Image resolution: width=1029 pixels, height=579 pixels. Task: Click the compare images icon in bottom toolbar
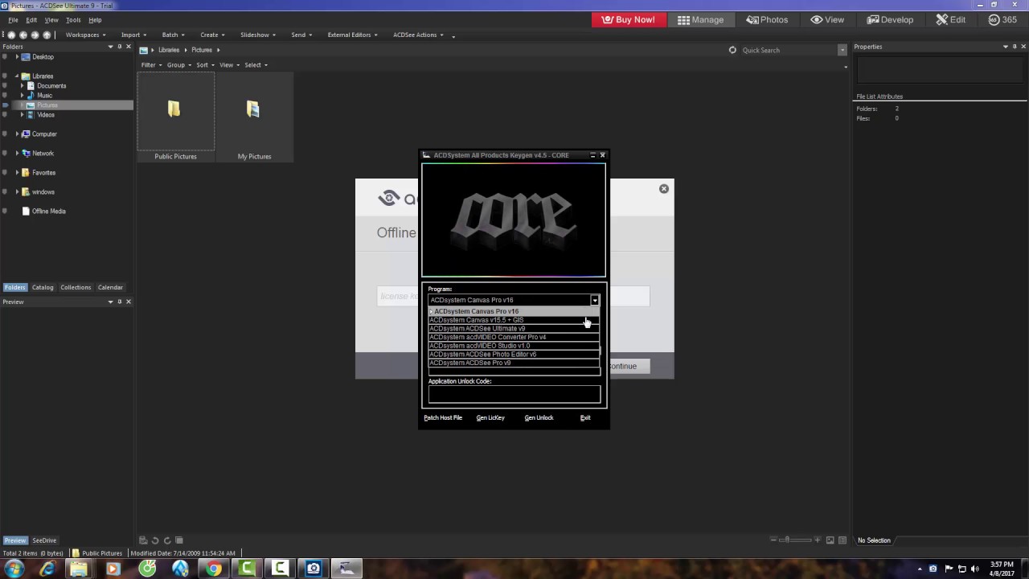coord(179,540)
